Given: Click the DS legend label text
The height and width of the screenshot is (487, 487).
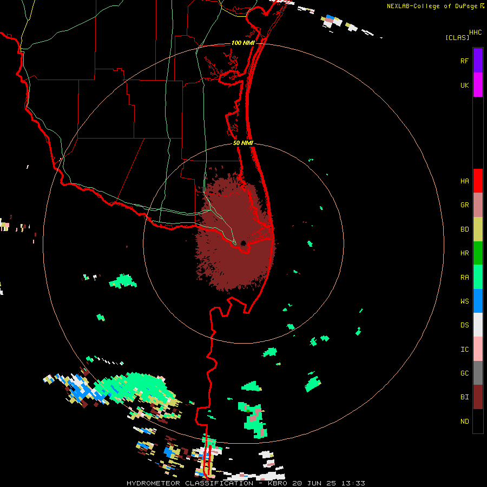Looking at the screenshot, I should 464,325.
